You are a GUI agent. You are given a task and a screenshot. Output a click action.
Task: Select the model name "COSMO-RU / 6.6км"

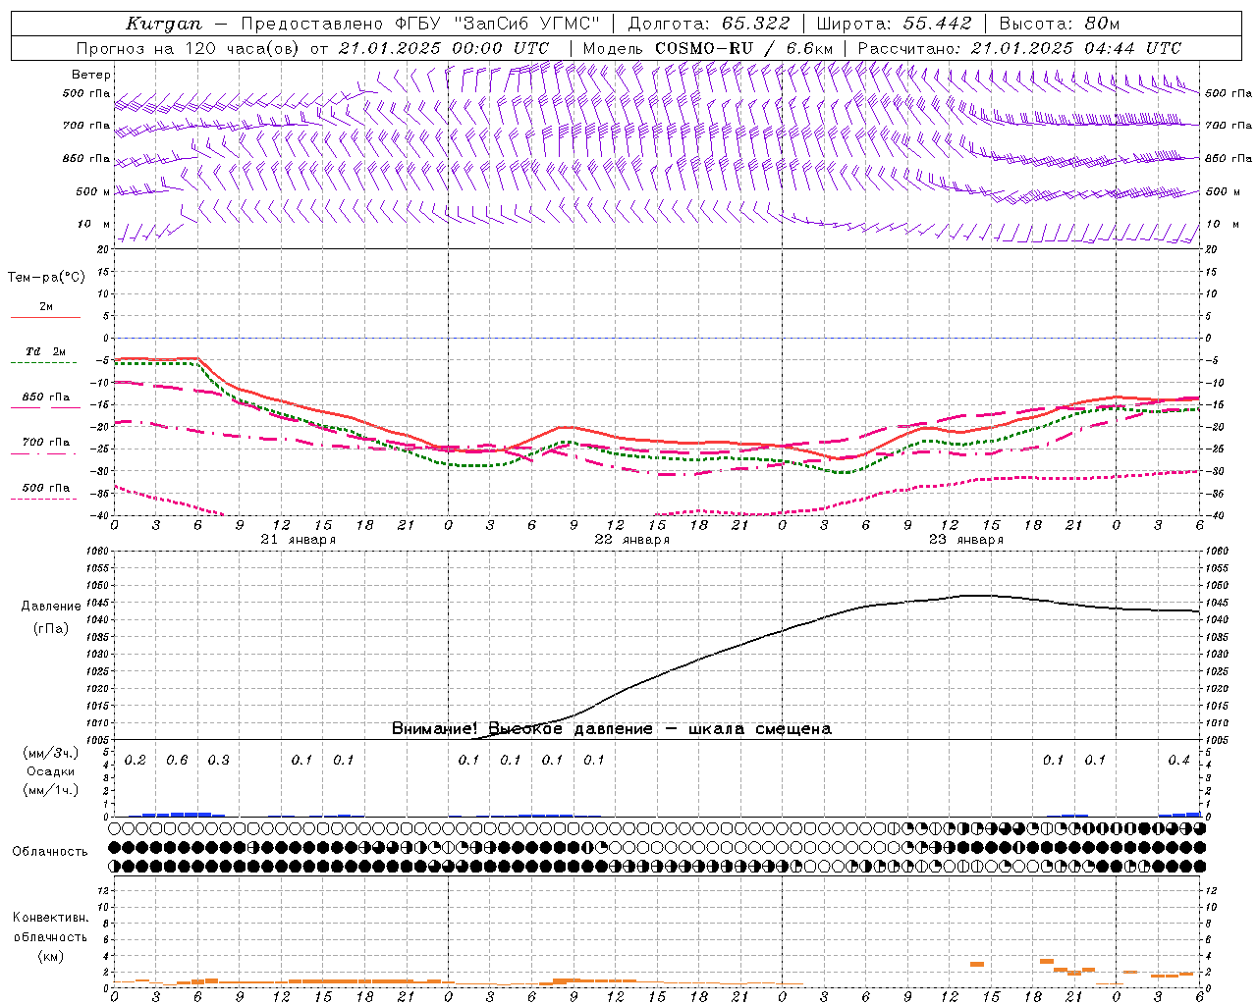tap(743, 48)
